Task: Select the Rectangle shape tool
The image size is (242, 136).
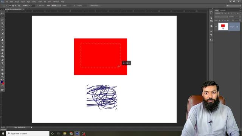Action: point(2,70)
